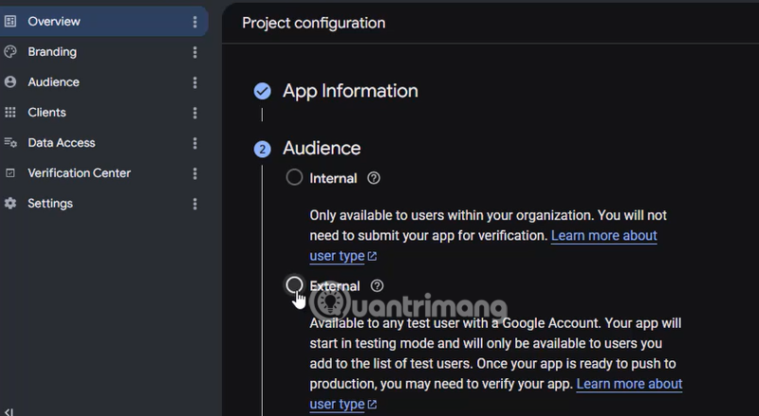Click the help icon next to External
This screenshot has width=759, height=416.
pyautogui.click(x=377, y=286)
